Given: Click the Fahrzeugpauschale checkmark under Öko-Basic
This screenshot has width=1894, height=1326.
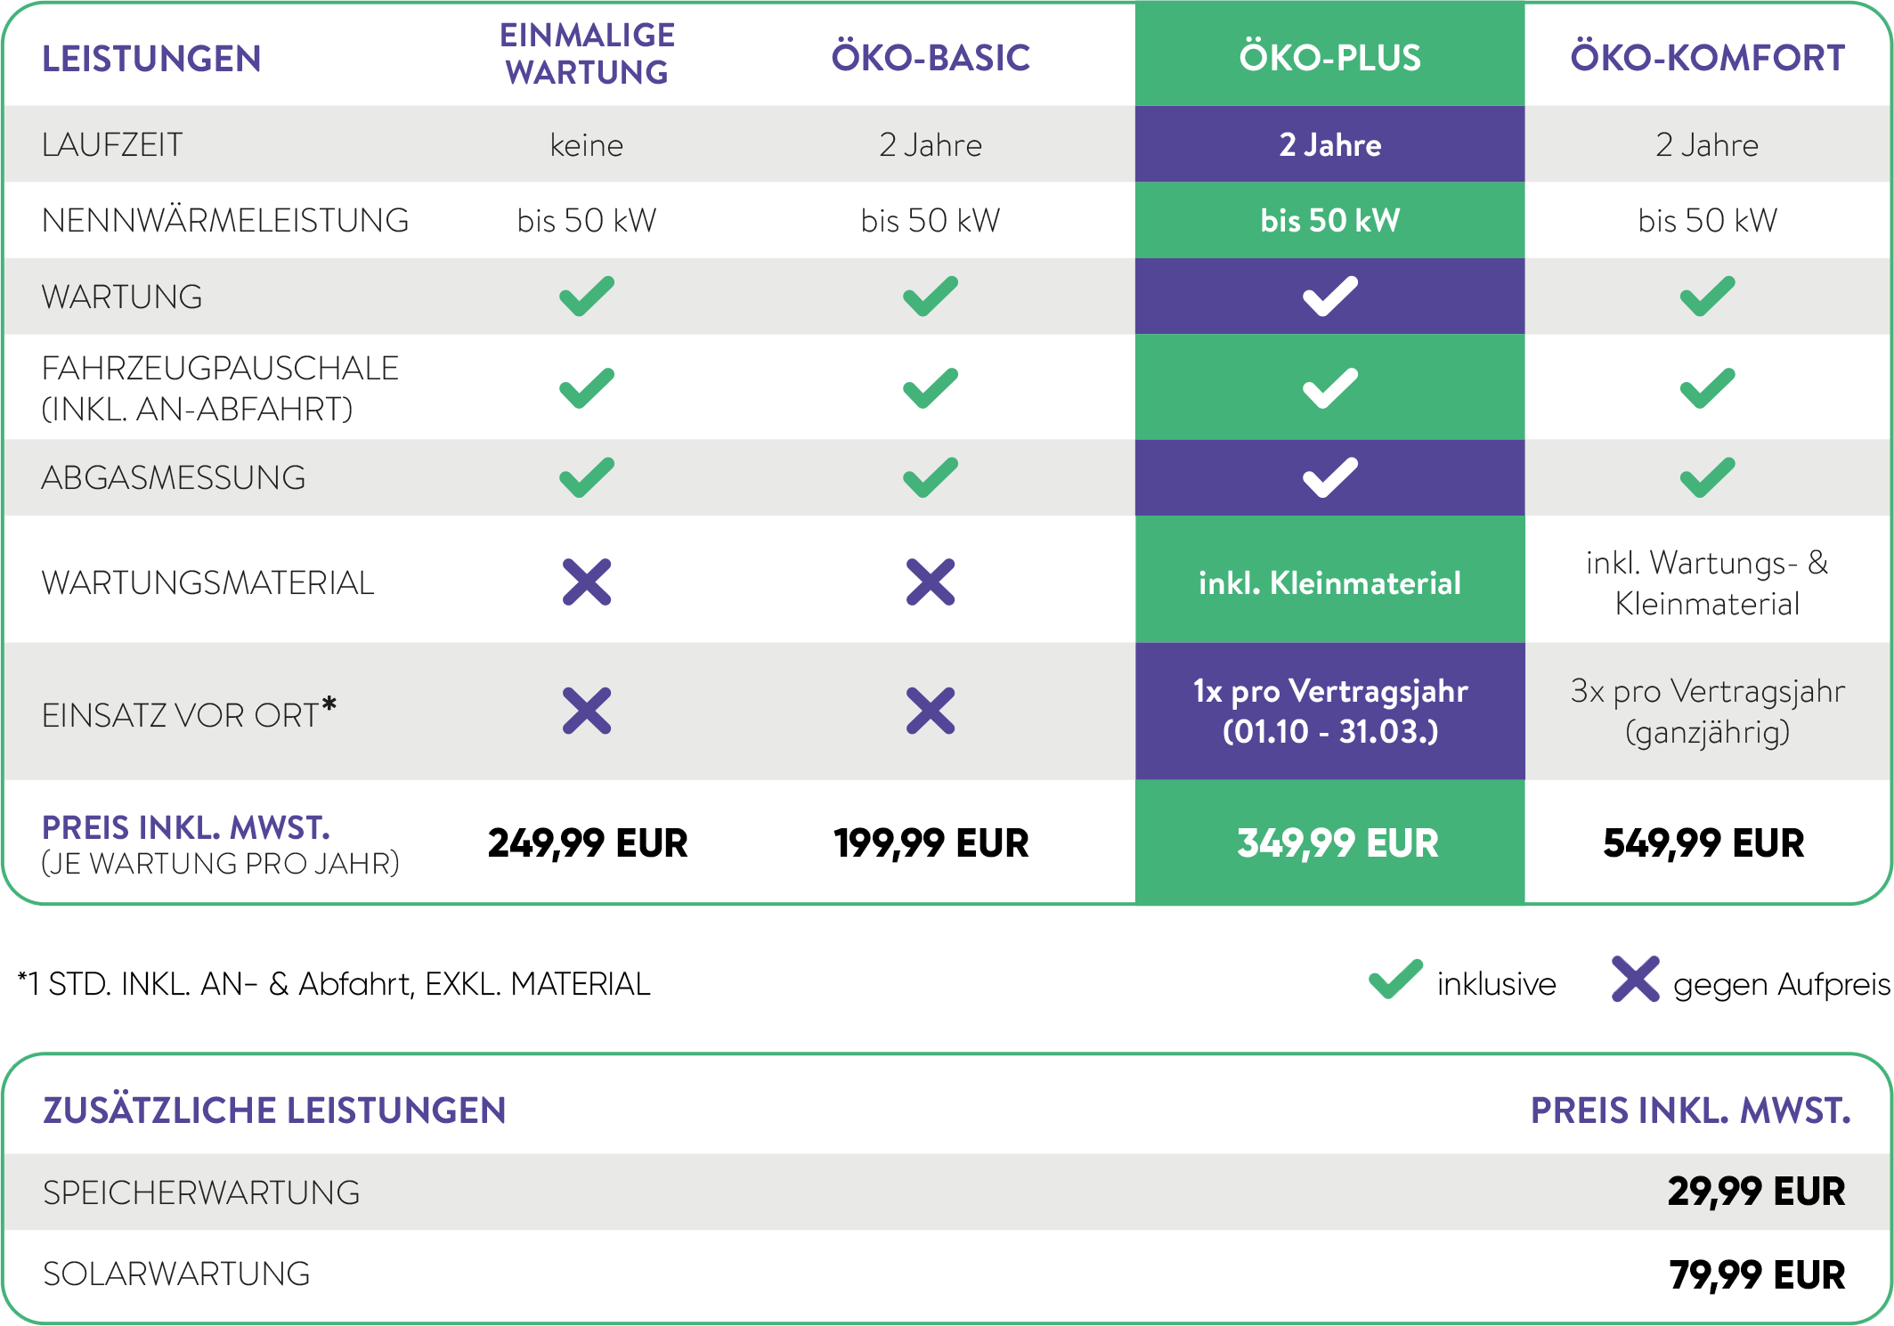Looking at the screenshot, I should [931, 387].
